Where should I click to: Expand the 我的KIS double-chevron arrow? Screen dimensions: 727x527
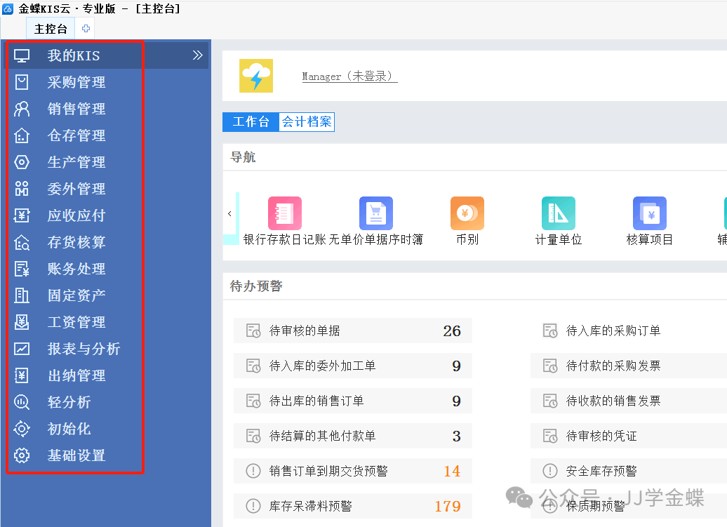[197, 55]
